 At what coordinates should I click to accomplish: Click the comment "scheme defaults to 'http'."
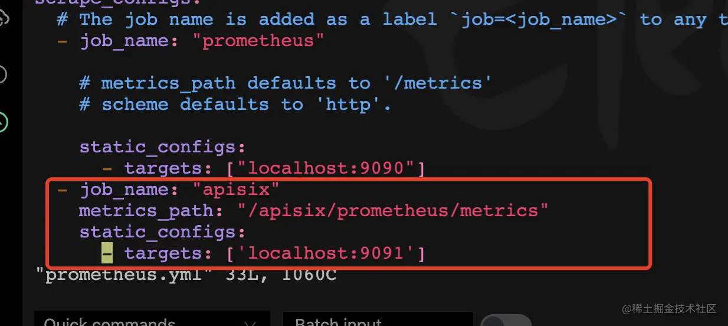tap(235, 105)
